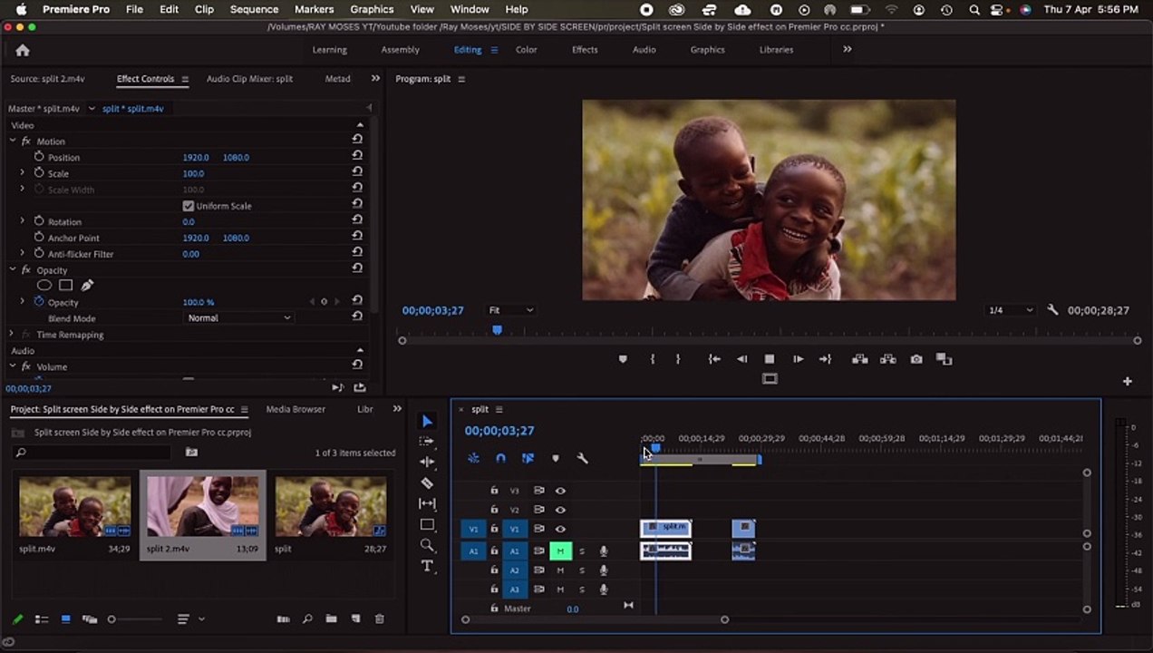The width and height of the screenshot is (1153, 653).
Task: Expand the Rotation property
Action: coord(22,221)
